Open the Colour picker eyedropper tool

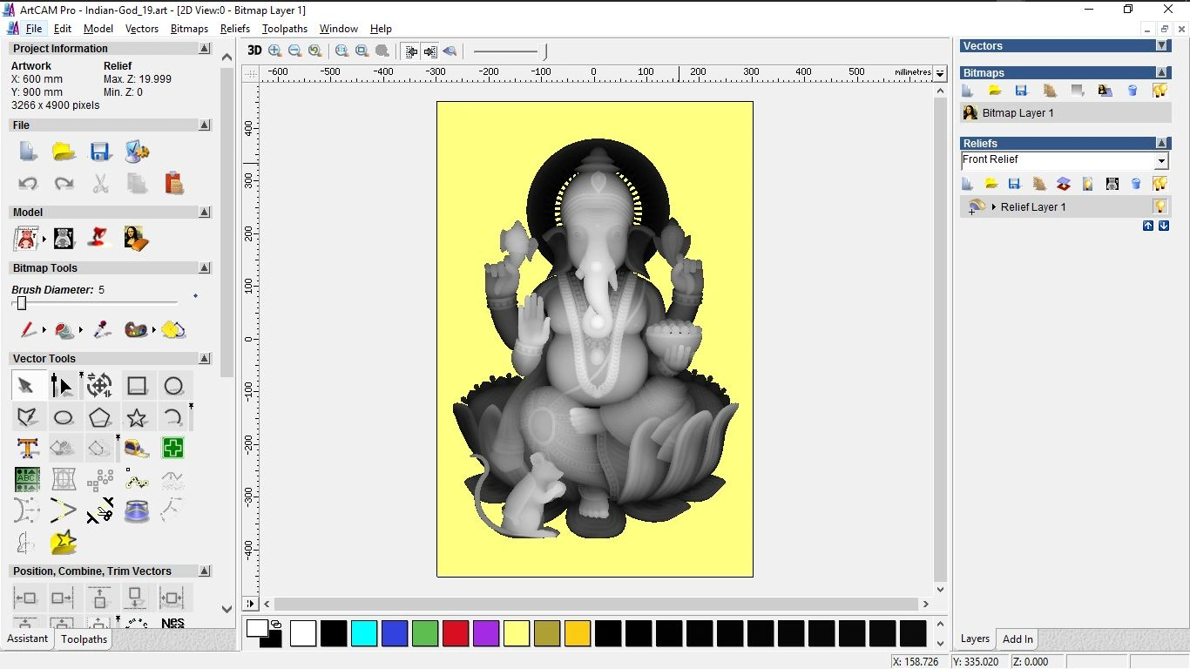102,330
